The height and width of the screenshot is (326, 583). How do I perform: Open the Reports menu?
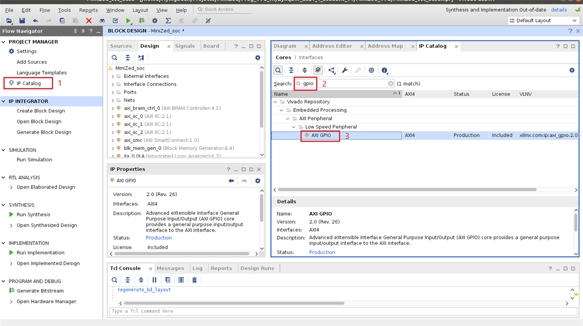pos(88,10)
